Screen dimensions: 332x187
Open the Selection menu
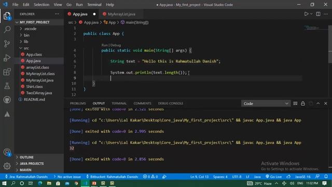(x=41, y=5)
